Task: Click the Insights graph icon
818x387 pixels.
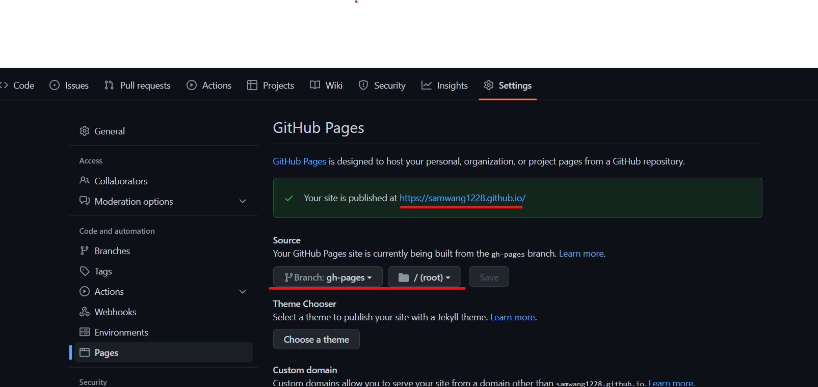Action: coord(427,85)
